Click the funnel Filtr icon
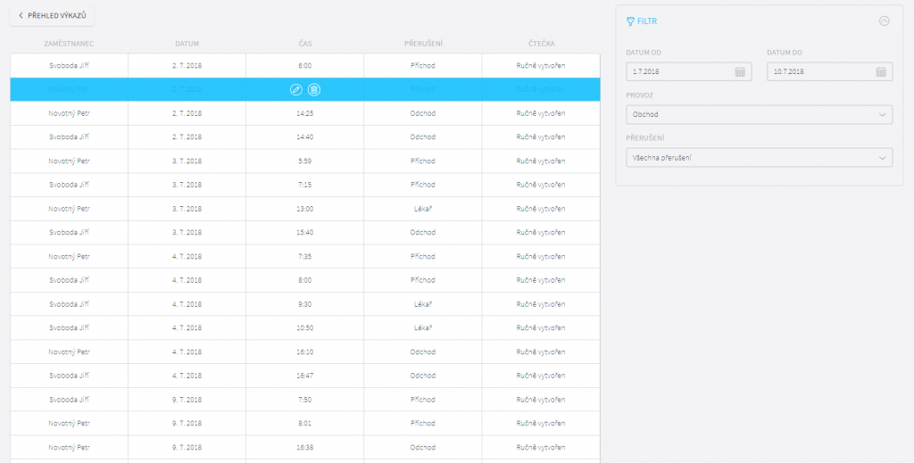This screenshot has width=914, height=463. (x=630, y=21)
